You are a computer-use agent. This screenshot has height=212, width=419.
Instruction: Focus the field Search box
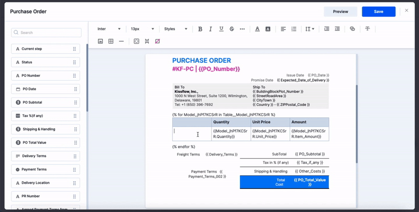(46, 32)
